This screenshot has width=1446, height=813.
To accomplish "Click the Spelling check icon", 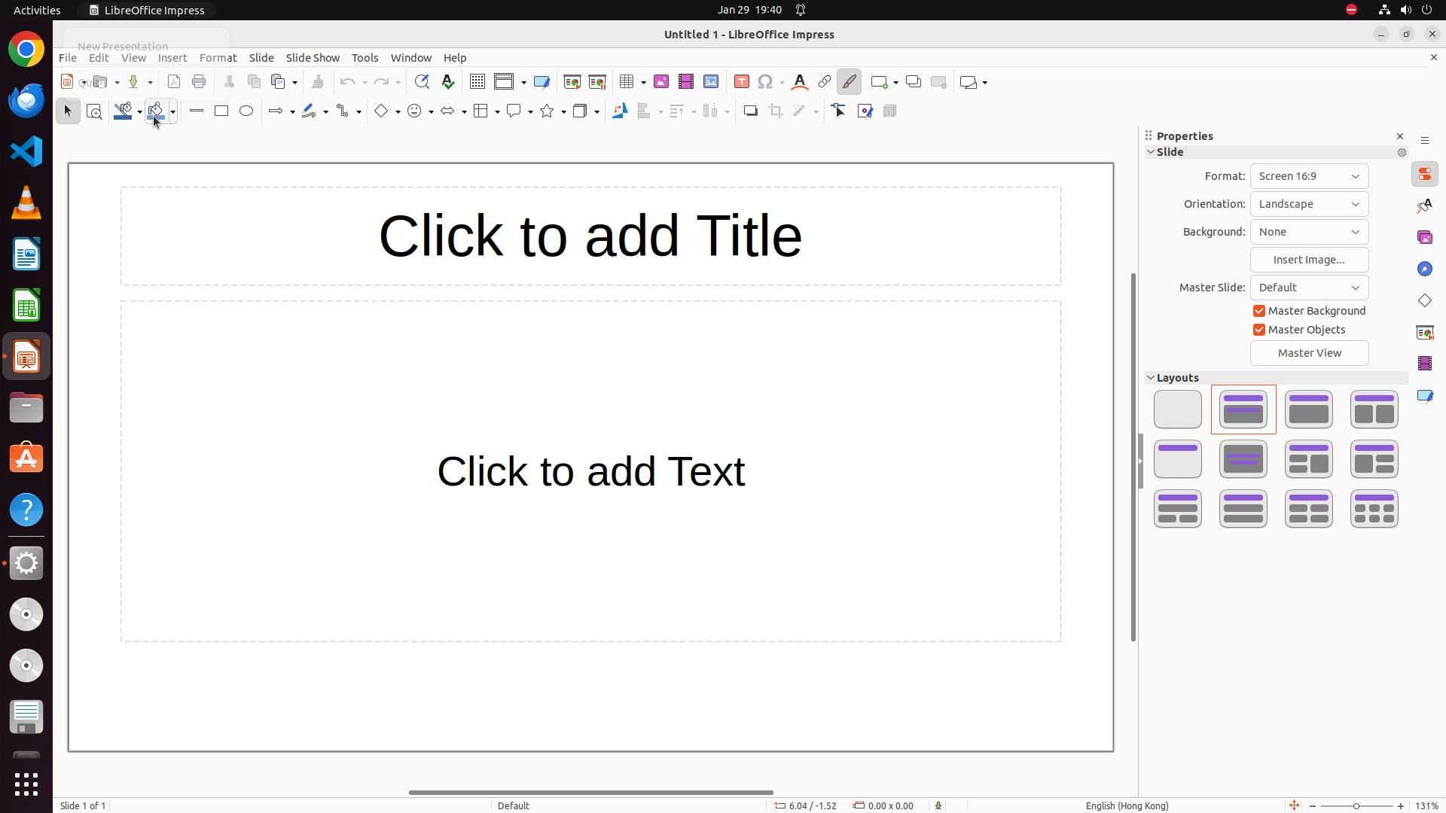I will click(x=448, y=82).
